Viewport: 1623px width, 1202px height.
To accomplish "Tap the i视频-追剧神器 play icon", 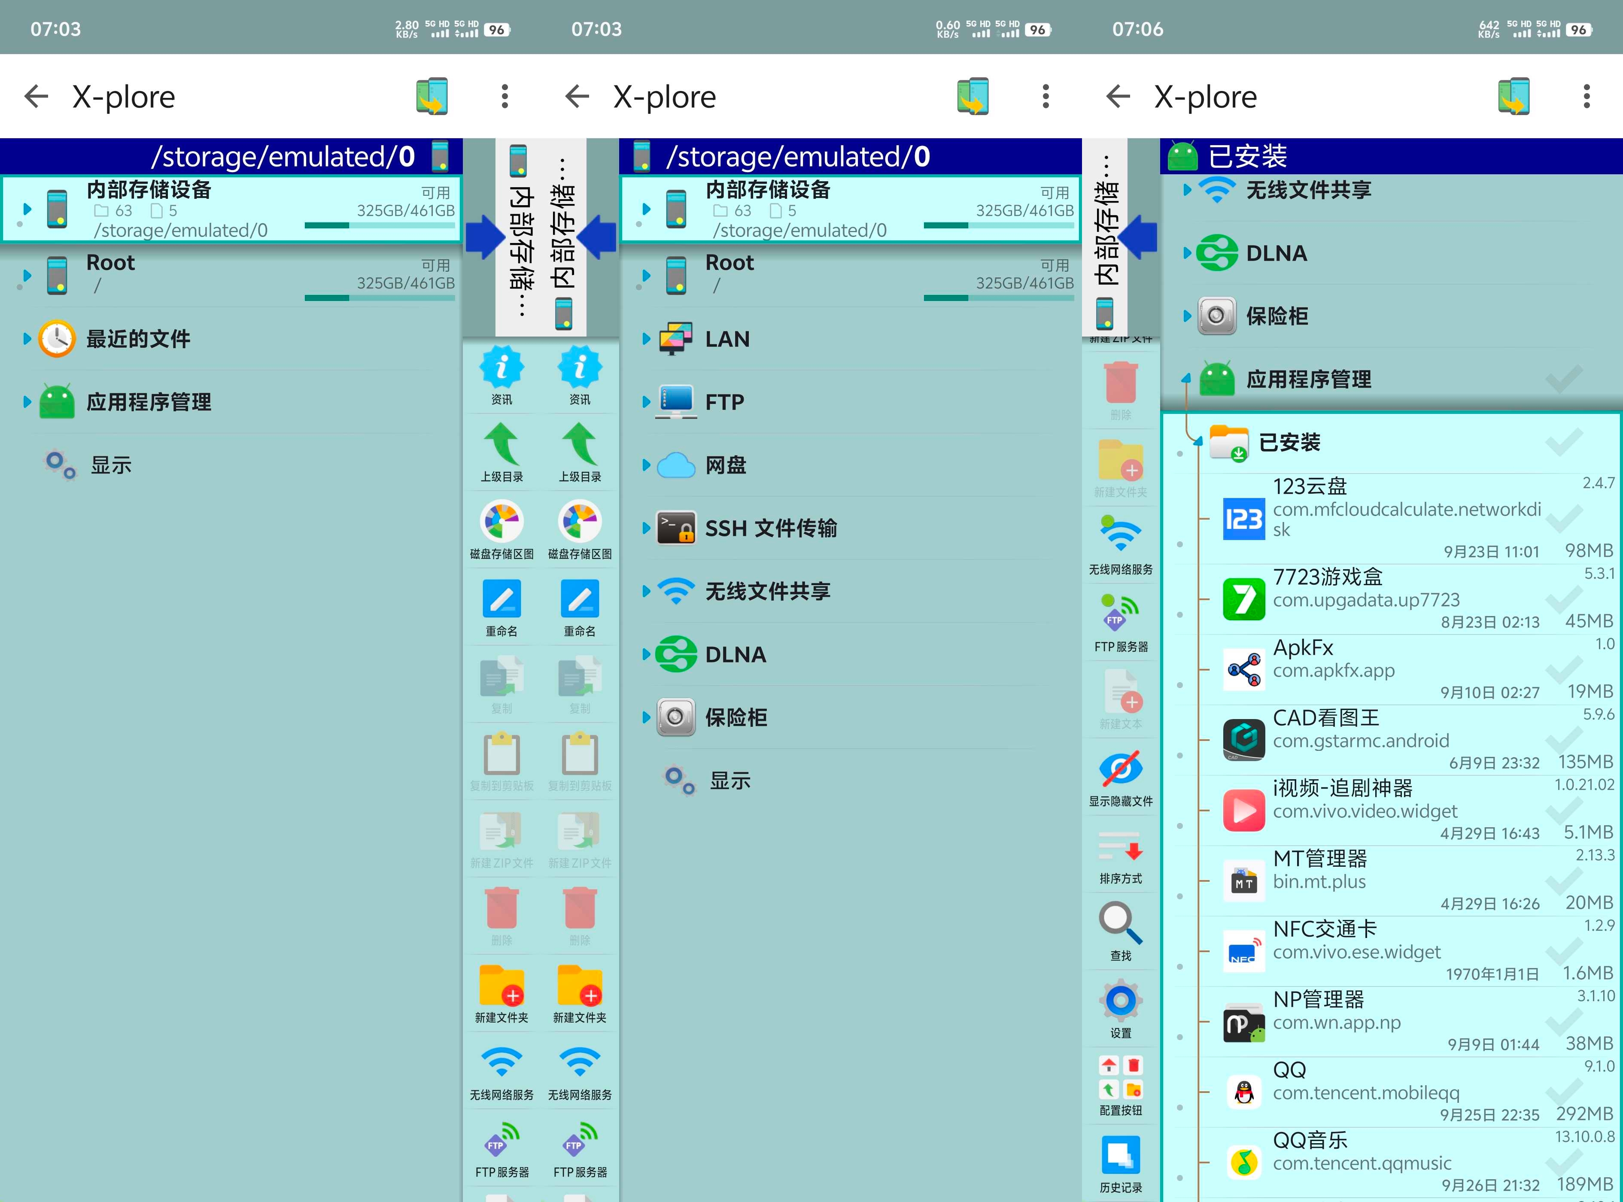I will click(1244, 810).
